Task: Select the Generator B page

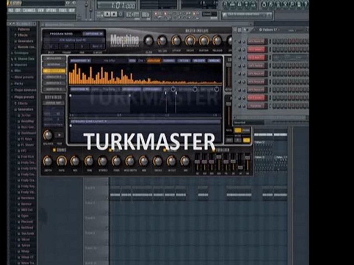Action: (54, 77)
